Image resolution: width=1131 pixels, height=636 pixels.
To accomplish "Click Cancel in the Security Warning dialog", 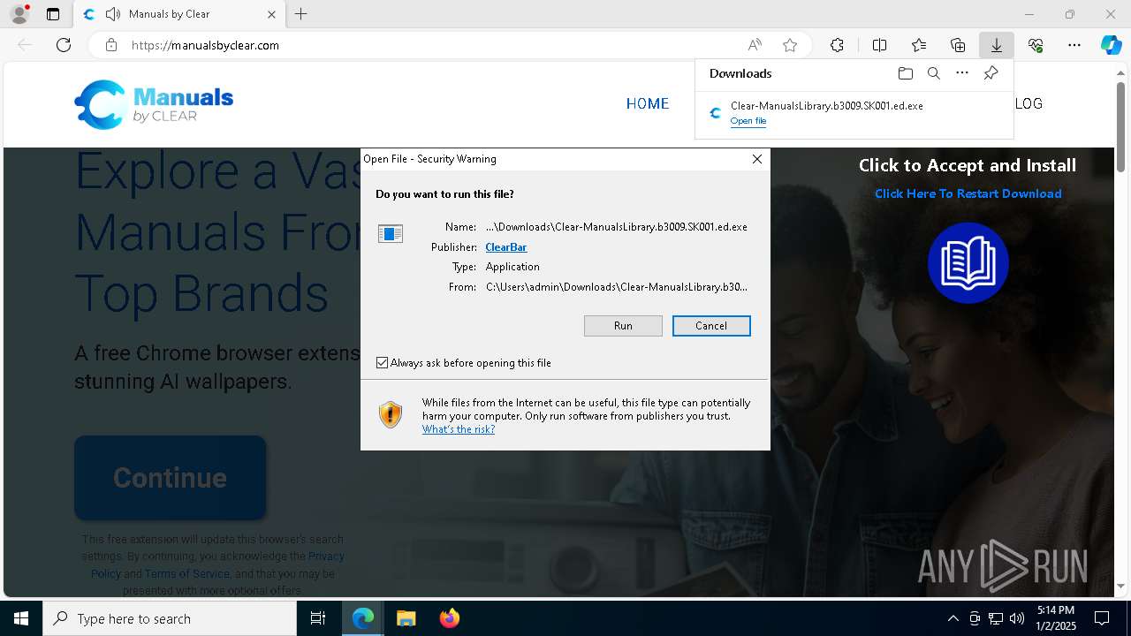I will coord(711,326).
